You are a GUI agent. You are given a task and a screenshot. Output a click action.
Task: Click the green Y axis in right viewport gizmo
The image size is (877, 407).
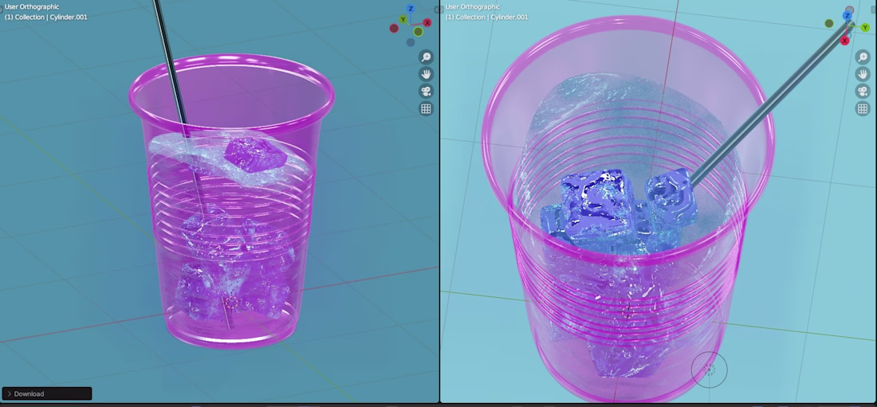(x=865, y=27)
